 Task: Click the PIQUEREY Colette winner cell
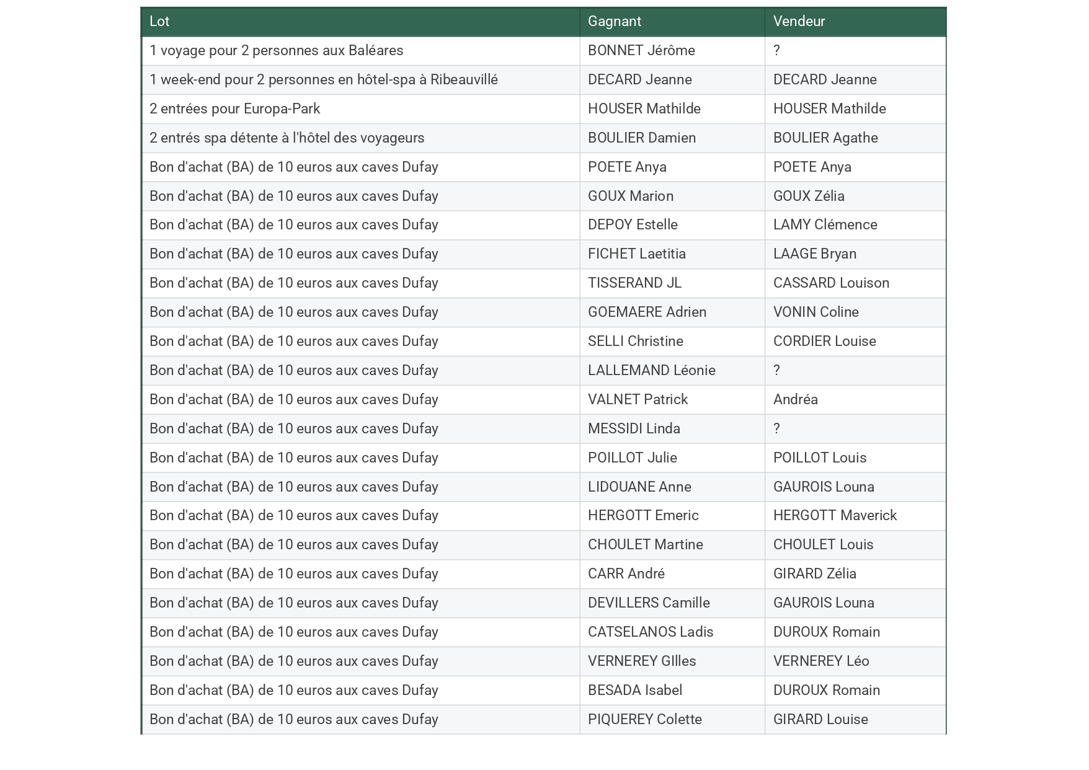pyautogui.click(x=644, y=720)
